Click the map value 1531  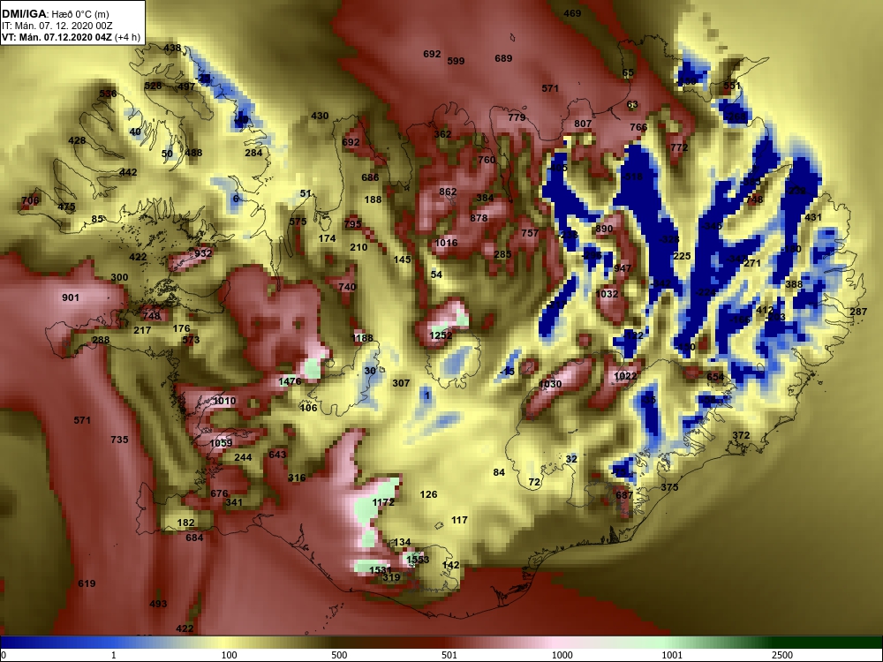[x=380, y=570]
